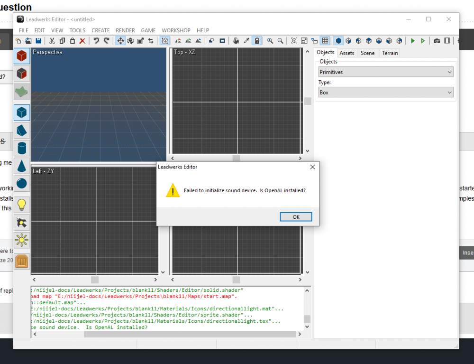The image size is (474, 364).
Task: Toggle the padlock lock button
Action: 256,41
